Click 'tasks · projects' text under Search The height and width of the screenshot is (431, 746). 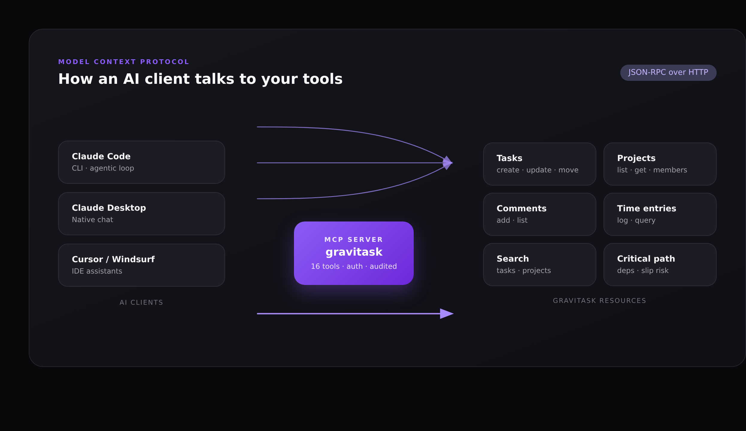click(524, 271)
